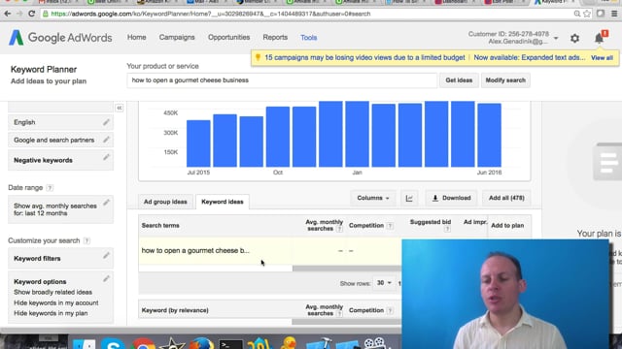622x349 pixels.
Task: Click the Add to plan column header
Action: tap(507, 226)
